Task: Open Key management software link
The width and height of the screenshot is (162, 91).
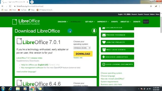Action: pyautogui.click(x=32, y=68)
